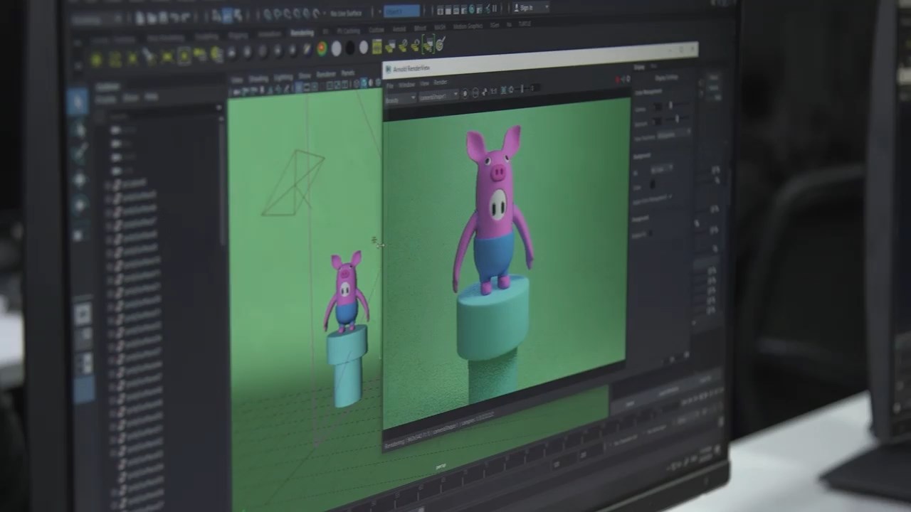Screen dimensions: 911x512
Task: Click the black background color swatch
Action: point(653,185)
